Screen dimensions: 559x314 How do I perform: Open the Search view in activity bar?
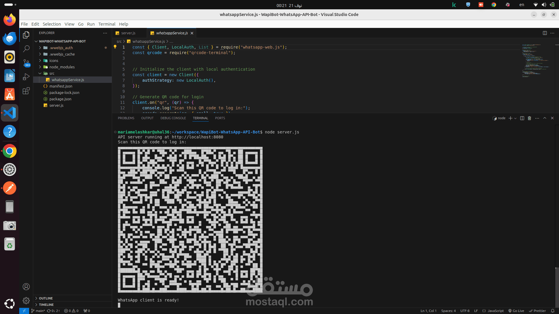pyautogui.click(x=26, y=49)
